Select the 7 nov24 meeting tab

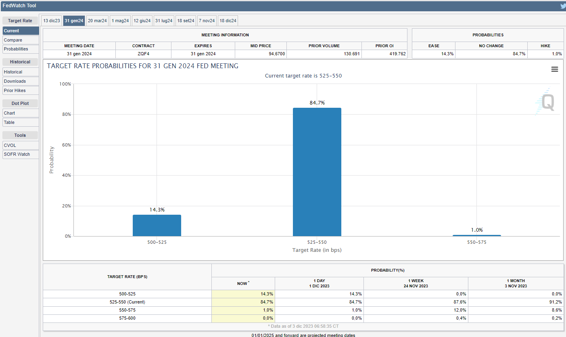207,21
